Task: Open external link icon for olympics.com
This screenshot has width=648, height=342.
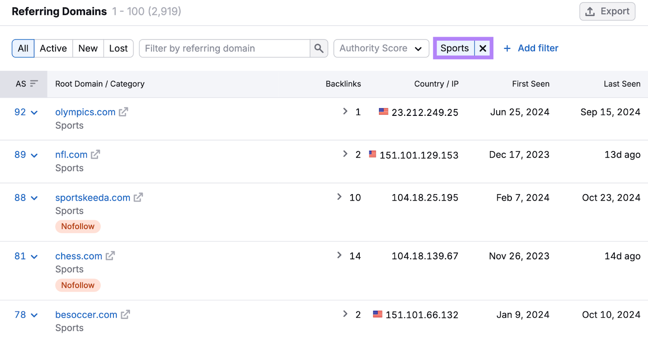Action: 124,112
